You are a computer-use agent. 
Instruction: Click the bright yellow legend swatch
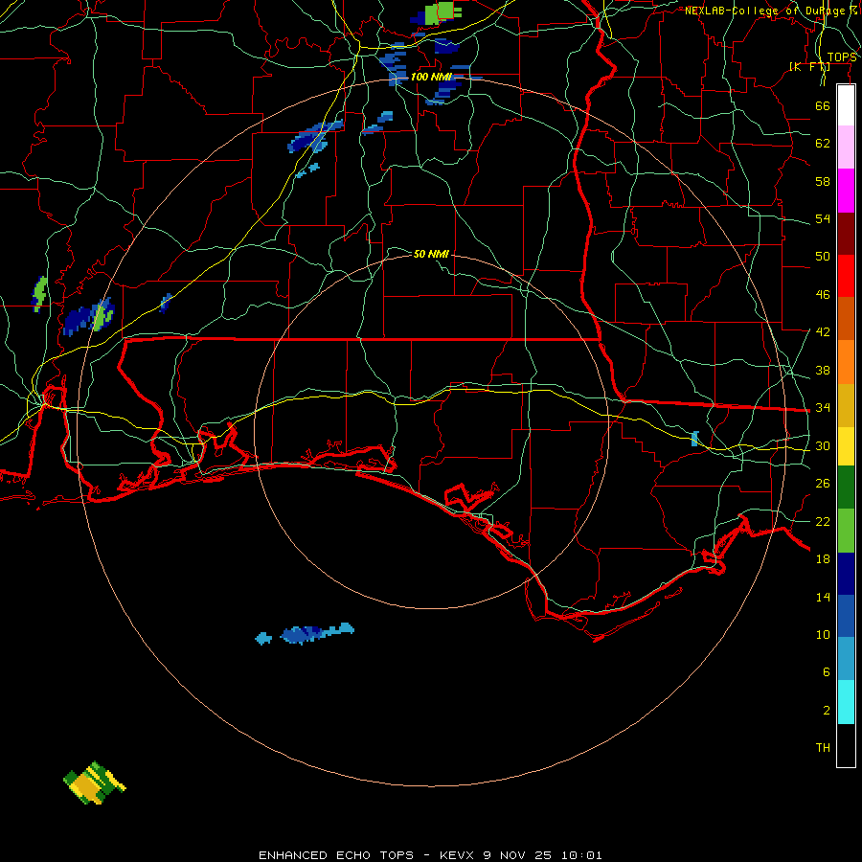pyautogui.click(x=846, y=446)
